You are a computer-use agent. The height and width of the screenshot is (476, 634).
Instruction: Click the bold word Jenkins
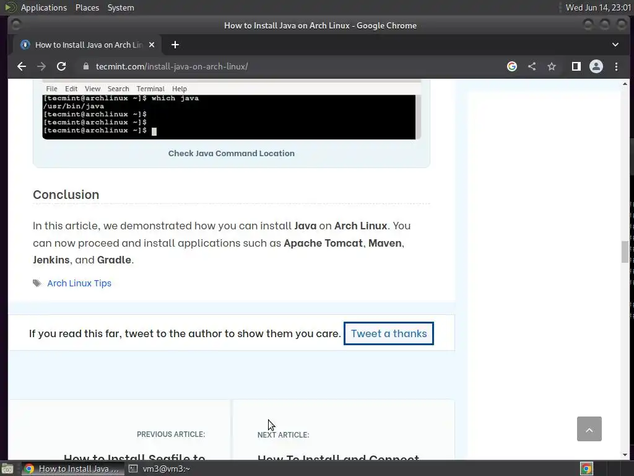coord(51,260)
